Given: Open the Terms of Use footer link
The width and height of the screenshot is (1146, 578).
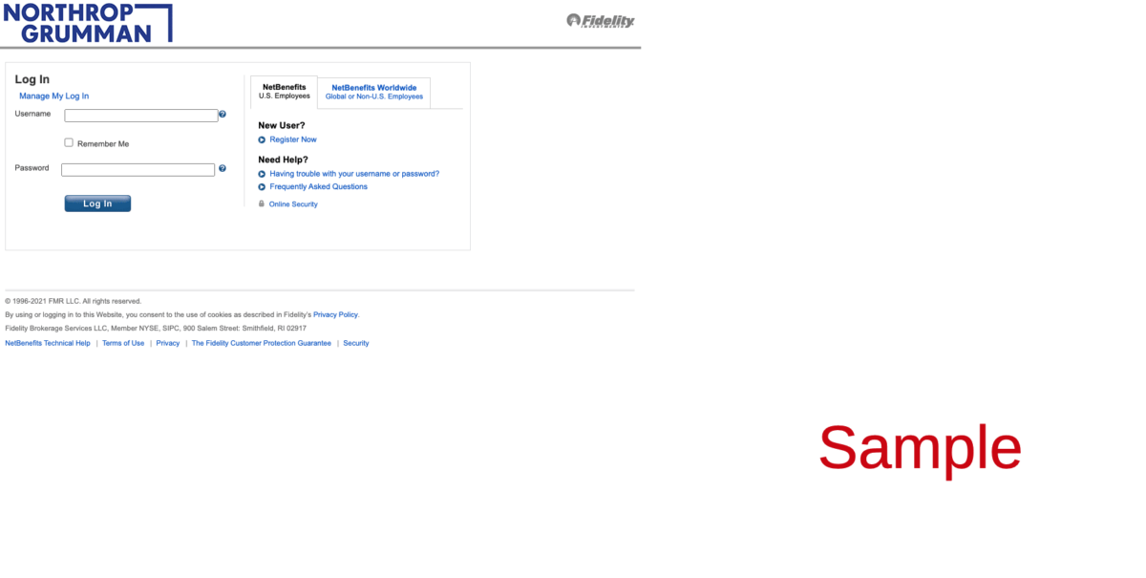Looking at the screenshot, I should click(x=123, y=343).
